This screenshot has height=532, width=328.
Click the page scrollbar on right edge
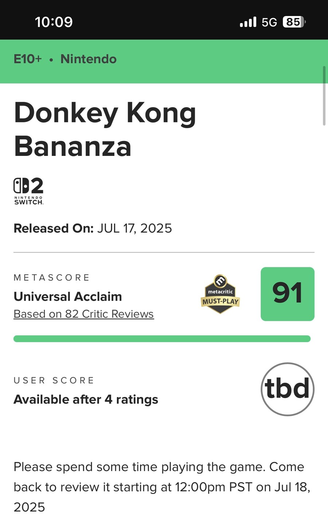tap(324, 96)
